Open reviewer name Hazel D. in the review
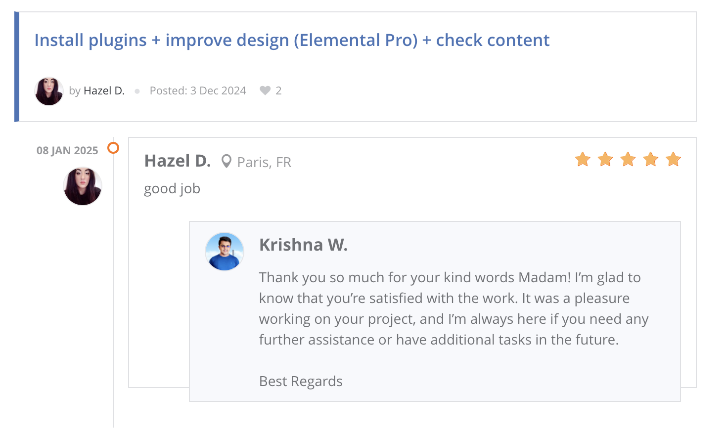The width and height of the screenshot is (726, 435). click(178, 161)
